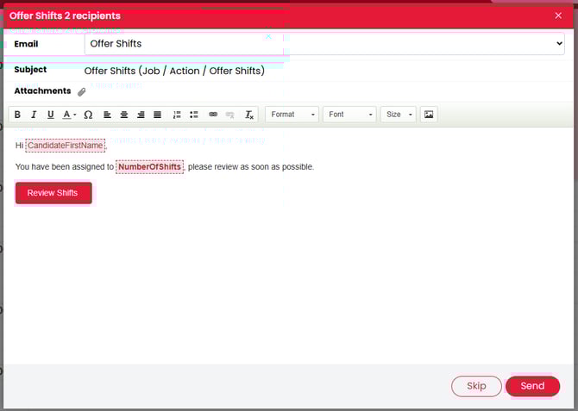Open the Format dropdown
The width and height of the screenshot is (578, 411).
pyautogui.click(x=292, y=115)
